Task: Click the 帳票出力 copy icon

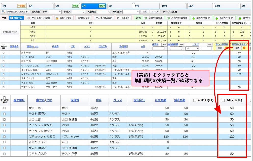Action: click(118, 18)
